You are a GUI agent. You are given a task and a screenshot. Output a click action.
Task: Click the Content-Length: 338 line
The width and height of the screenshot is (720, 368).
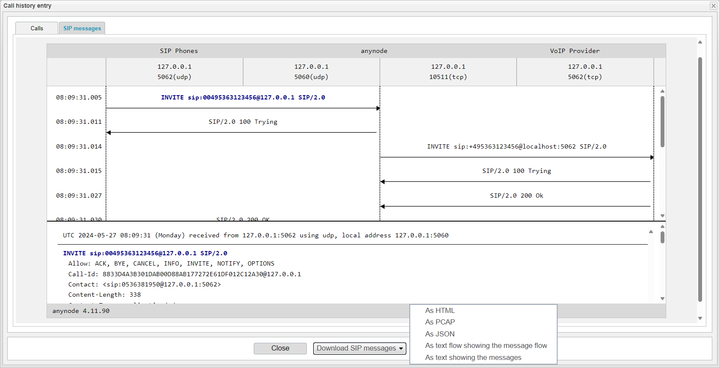pos(105,295)
